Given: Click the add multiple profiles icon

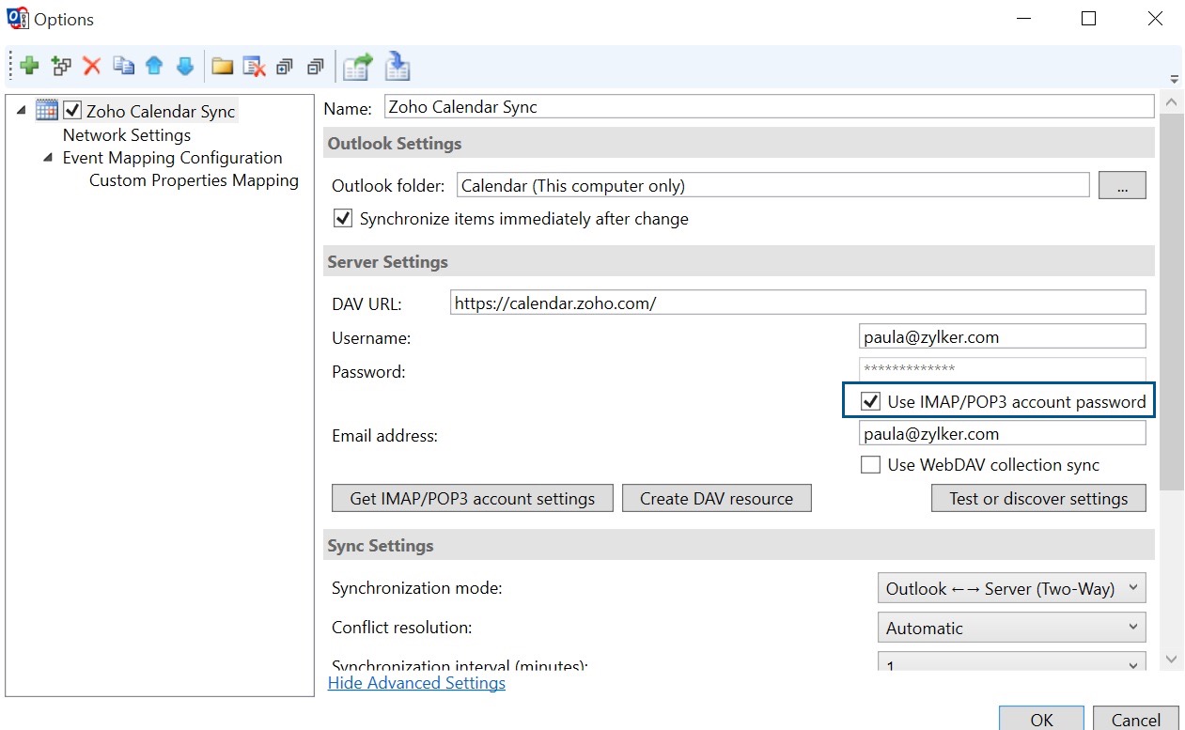Looking at the screenshot, I should click(x=61, y=66).
